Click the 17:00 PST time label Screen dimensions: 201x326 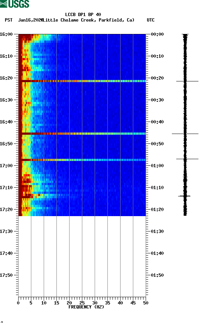click(x=6, y=166)
